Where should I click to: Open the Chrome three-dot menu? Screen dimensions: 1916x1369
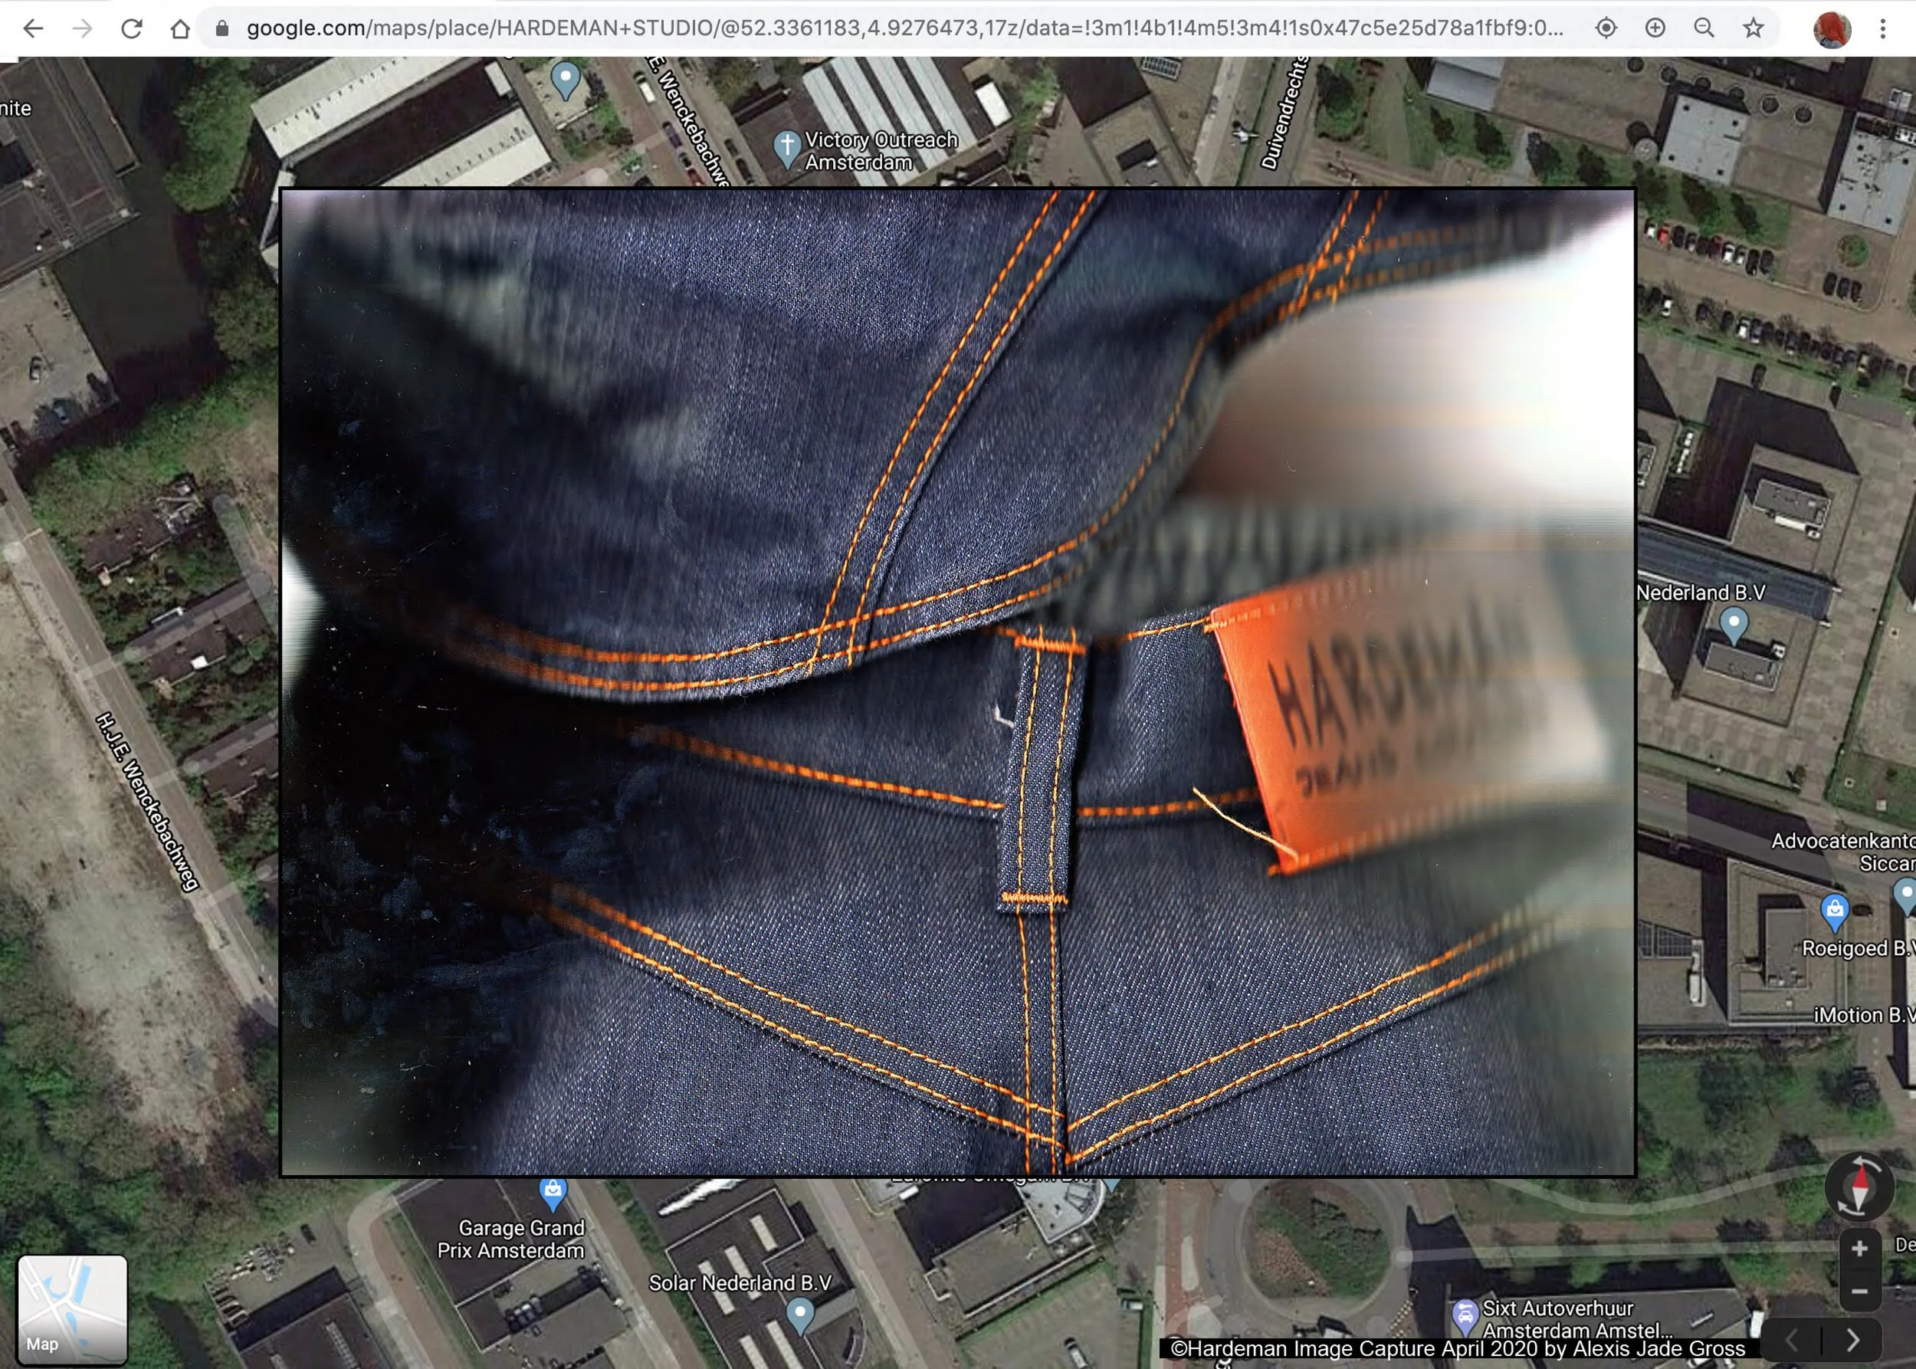[1882, 28]
